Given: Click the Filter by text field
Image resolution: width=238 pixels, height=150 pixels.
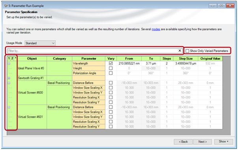Looking at the screenshot, I should [93, 51].
